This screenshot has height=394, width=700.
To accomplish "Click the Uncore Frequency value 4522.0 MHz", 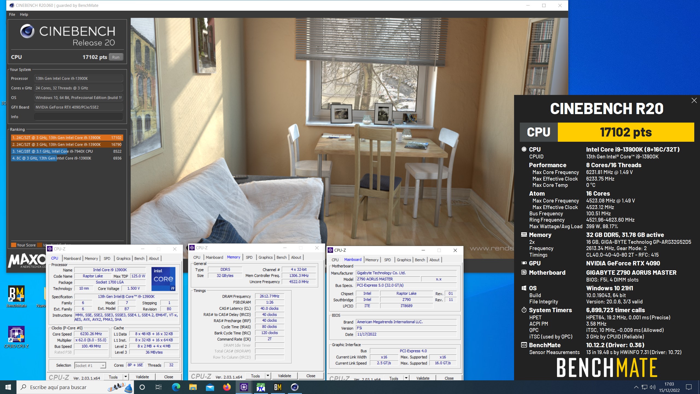I will (x=299, y=282).
